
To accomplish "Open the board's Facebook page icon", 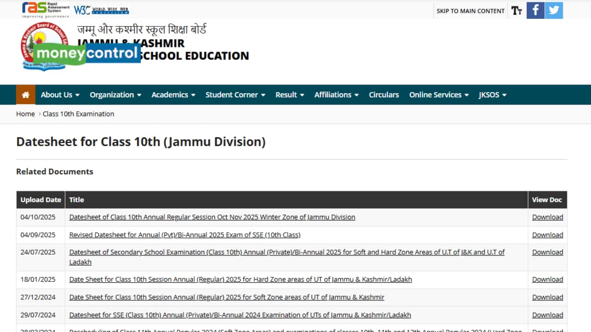I will pos(535,10).
